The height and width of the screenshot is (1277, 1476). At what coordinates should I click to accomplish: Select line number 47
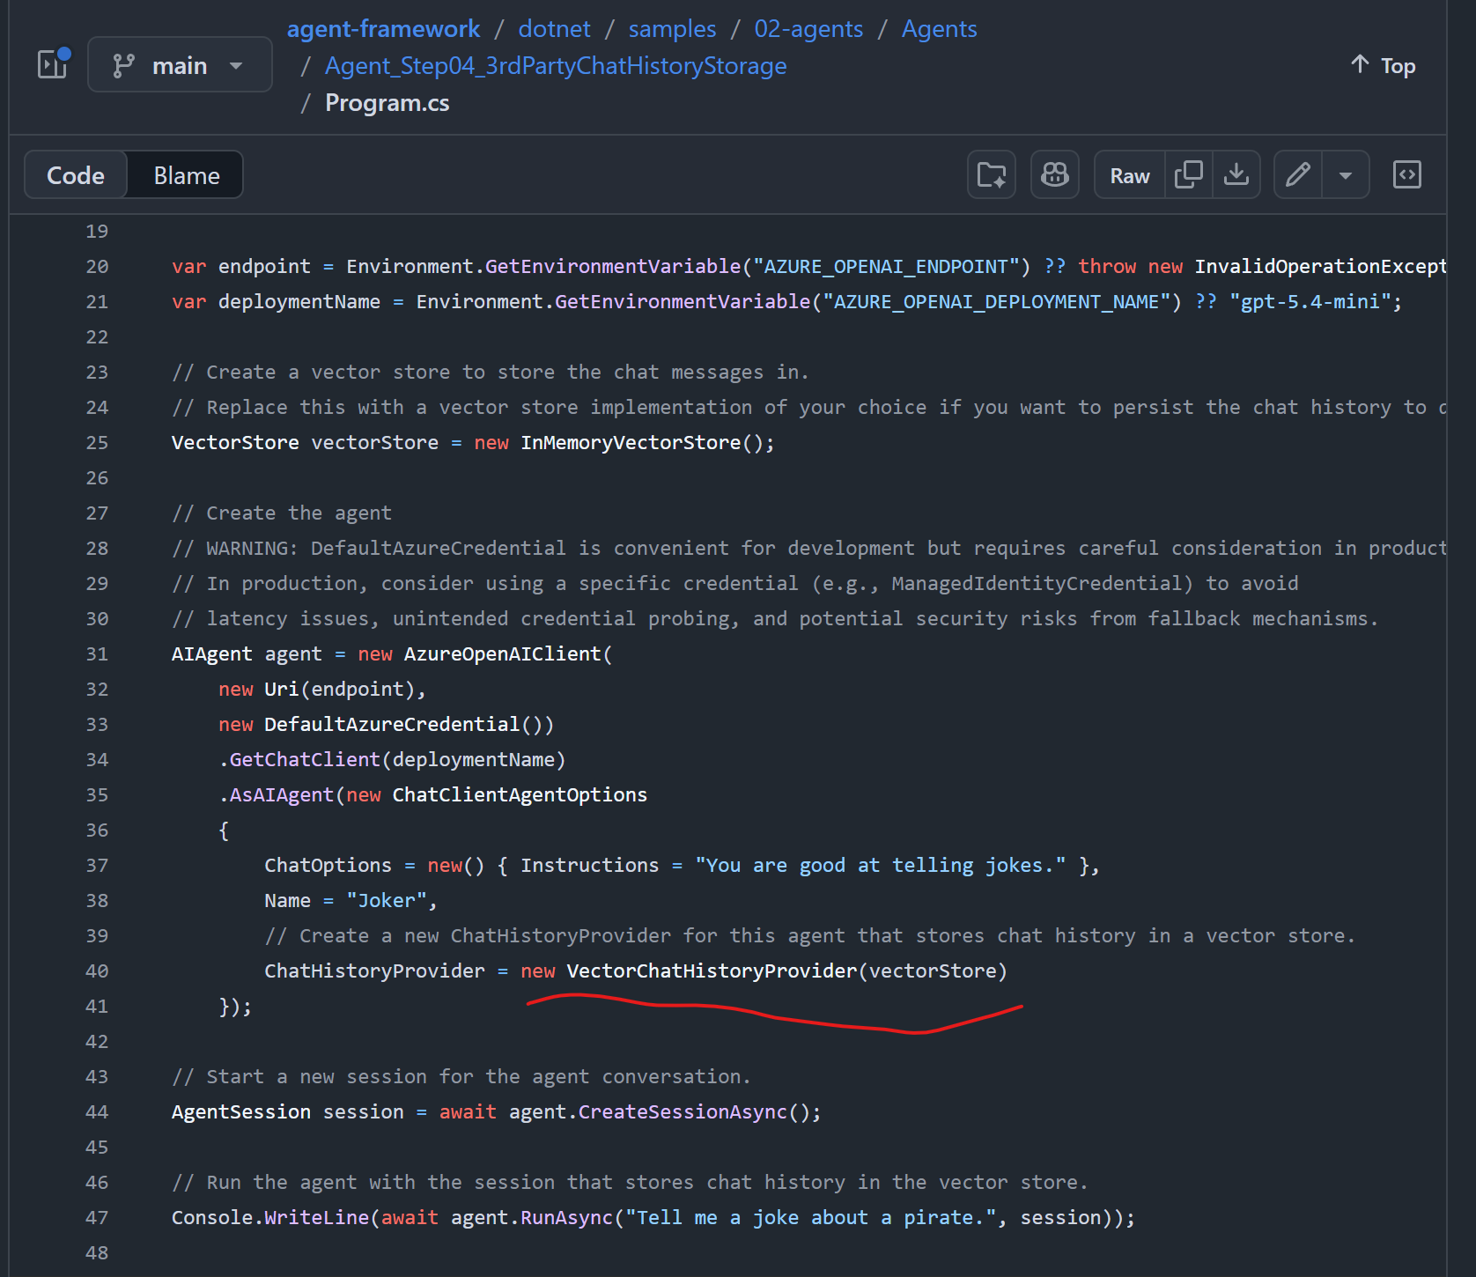coord(97,1217)
